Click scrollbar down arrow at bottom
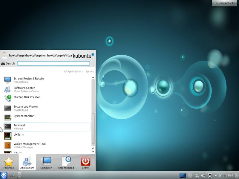Viewport: 239px width, 179px height. pos(93,151)
